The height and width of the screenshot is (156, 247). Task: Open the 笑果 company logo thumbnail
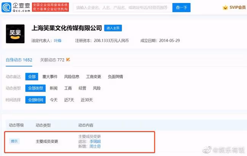click(15, 34)
